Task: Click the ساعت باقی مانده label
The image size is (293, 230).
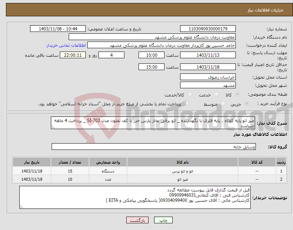Action: [42, 55]
